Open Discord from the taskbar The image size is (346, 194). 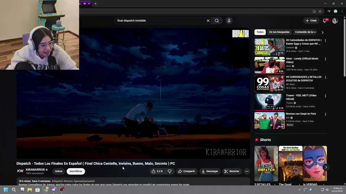[54, 190]
